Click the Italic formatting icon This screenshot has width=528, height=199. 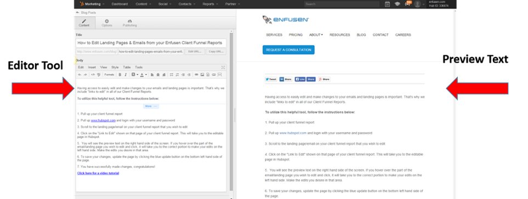[x=126, y=75]
